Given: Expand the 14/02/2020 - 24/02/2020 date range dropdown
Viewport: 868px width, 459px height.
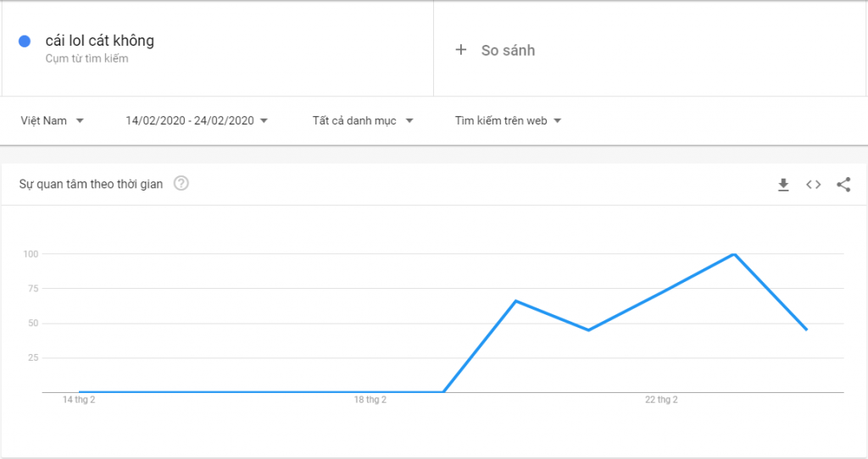Looking at the screenshot, I should pyautogui.click(x=196, y=121).
